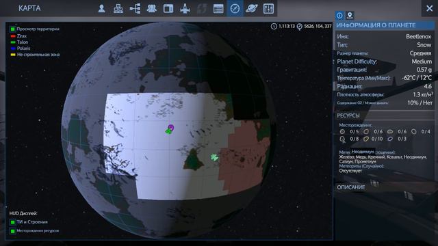Switch to the location pin markers tab

tap(350, 15)
